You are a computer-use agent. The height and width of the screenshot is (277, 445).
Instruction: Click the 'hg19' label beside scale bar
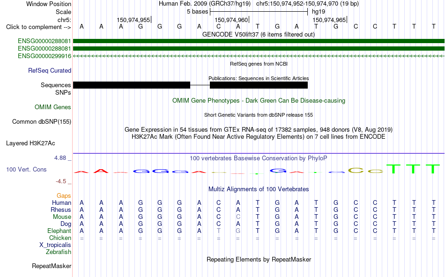pyautogui.click(x=319, y=12)
